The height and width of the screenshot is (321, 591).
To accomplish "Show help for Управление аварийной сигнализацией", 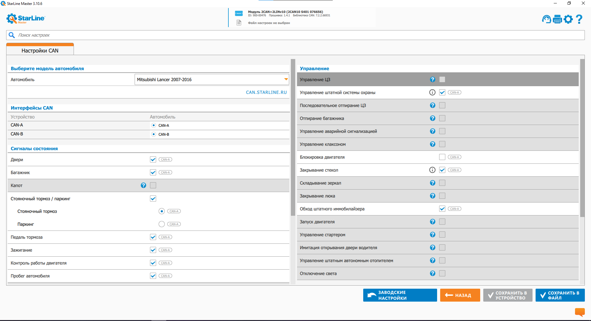I will [x=432, y=131].
